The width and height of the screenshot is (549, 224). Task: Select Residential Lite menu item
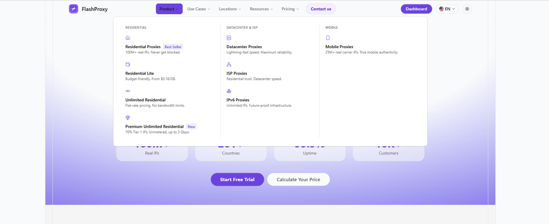tap(139, 73)
